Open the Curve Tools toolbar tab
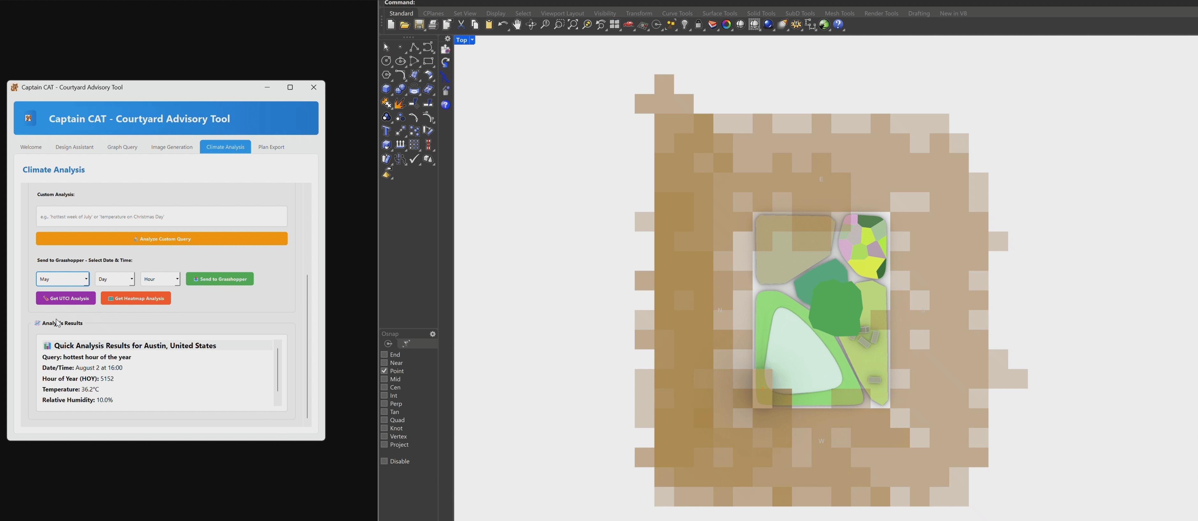This screenshot has width=1198, height=521. 677,13
